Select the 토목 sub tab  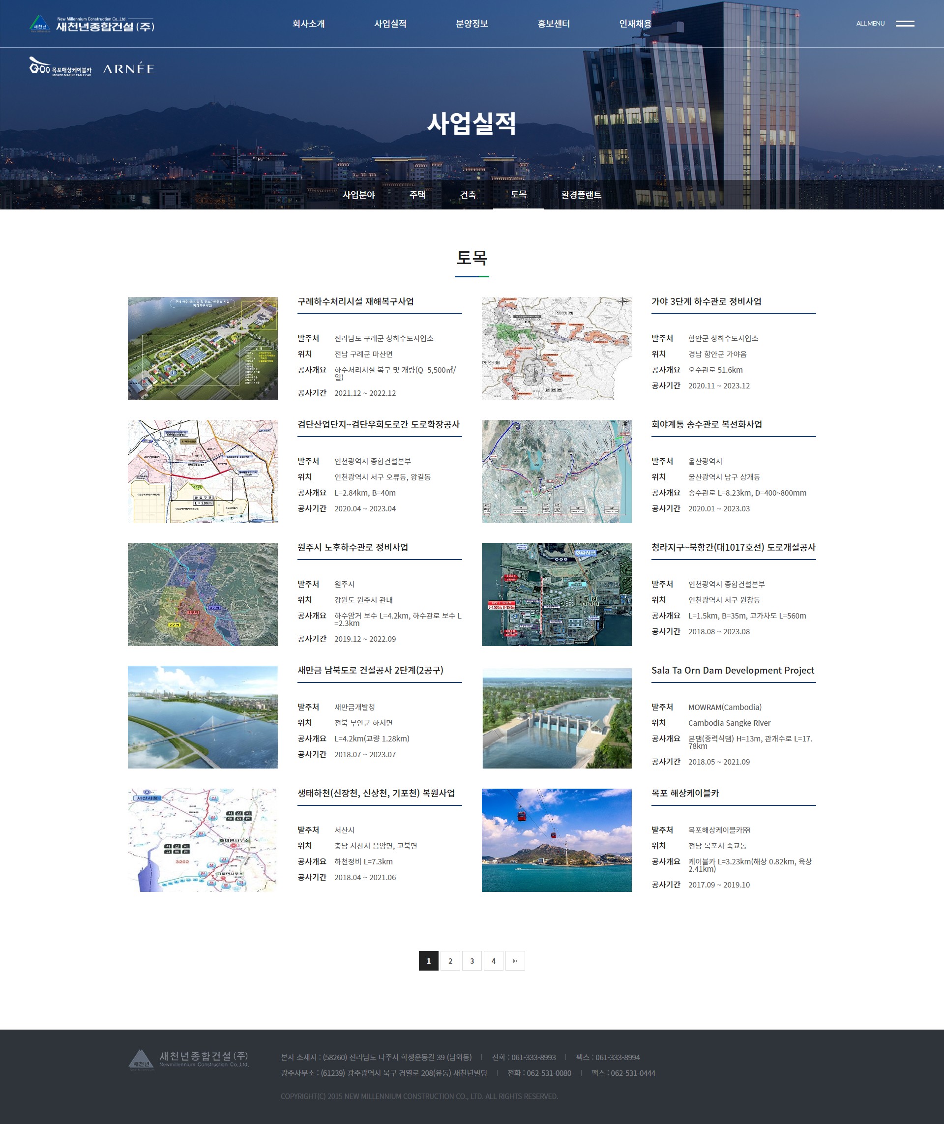(x=518, y=194)
